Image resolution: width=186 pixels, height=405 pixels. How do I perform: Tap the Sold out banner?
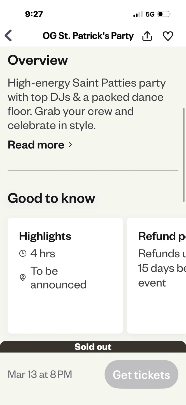pyautogui.click(x=93, y=347)
